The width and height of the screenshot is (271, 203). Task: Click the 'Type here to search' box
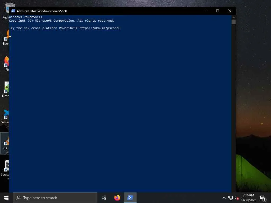click(55, 198)
